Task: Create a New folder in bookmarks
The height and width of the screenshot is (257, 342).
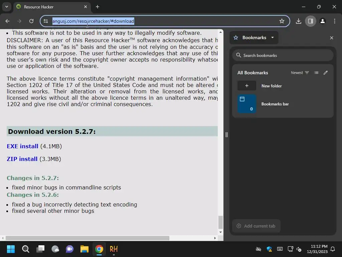Action: pos(283,86)
